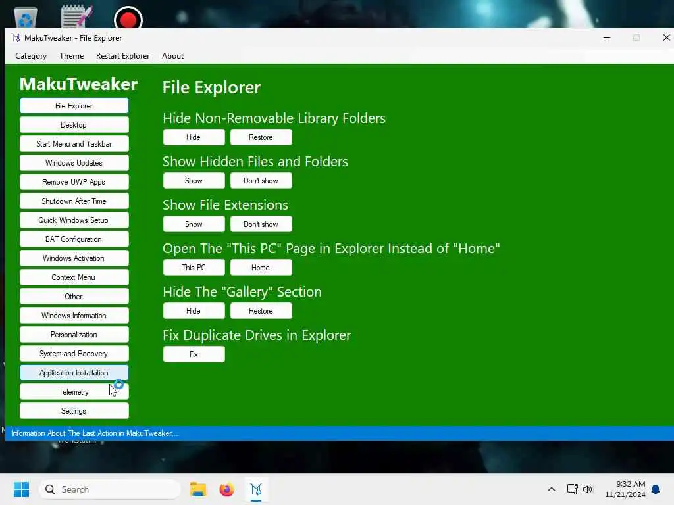Hide the Gallery section
Image resolution: width=674 pixels, height=505 pixels.
pyautogui.click(x=194, y=311)
